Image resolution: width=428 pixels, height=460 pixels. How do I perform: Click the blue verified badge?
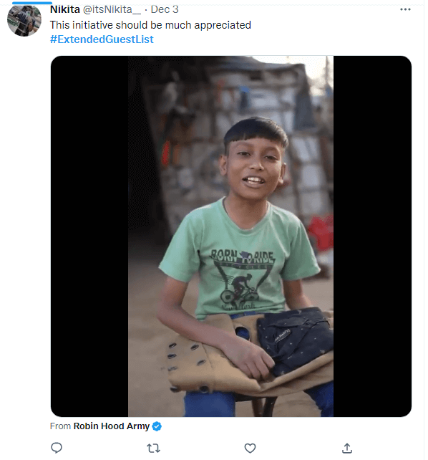pyautogui.click(x=157, y=426)
